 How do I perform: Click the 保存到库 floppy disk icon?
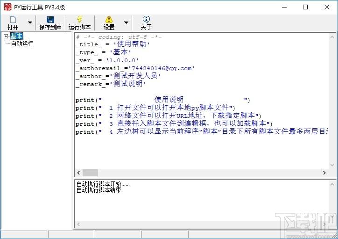[50, 20]
